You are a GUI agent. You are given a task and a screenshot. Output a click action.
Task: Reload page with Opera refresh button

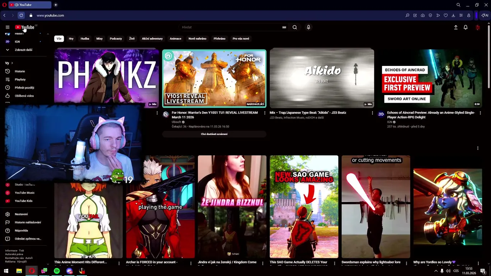pyautogui.click(x=21, y=15)
